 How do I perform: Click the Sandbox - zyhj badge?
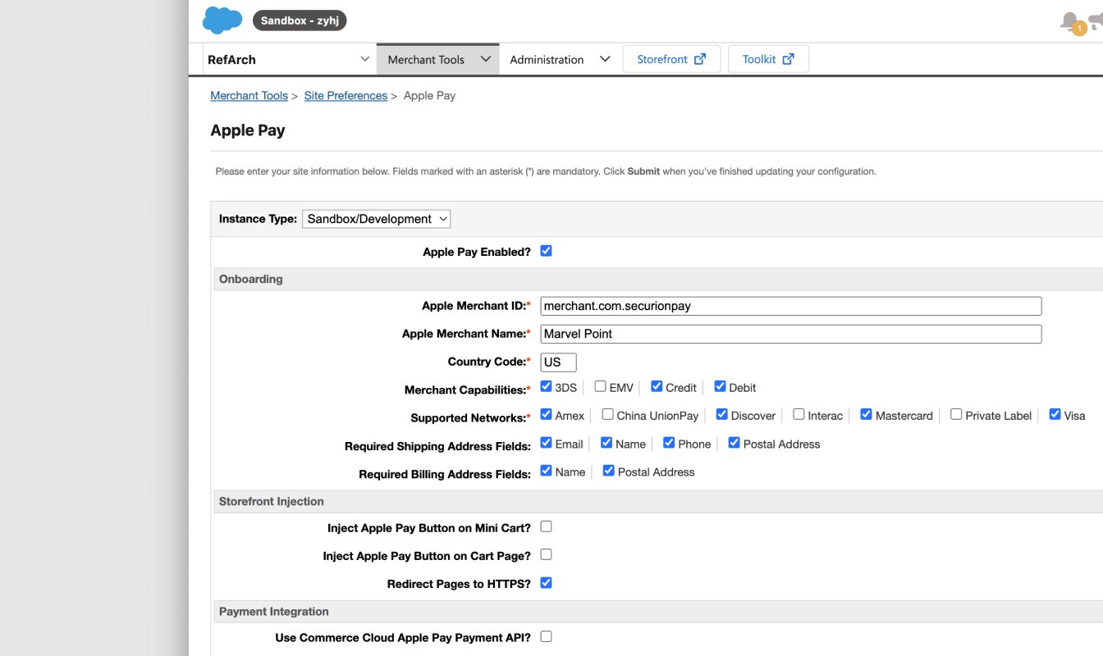(x=300, y=20)
